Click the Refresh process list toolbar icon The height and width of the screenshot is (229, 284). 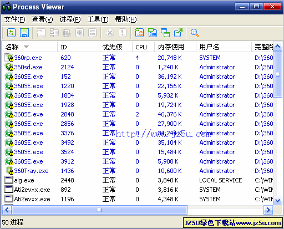(x=11, y=33)
